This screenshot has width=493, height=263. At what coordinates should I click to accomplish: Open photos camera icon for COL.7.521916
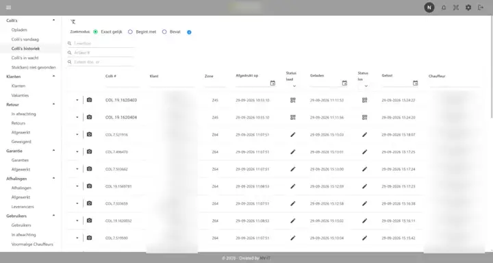pyautogui.click(x=89, y=134)
